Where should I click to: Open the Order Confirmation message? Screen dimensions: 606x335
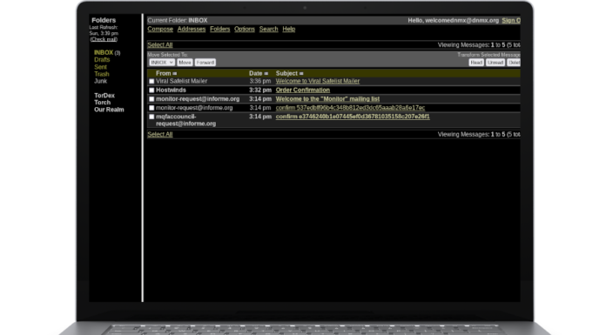click(303, 90)
